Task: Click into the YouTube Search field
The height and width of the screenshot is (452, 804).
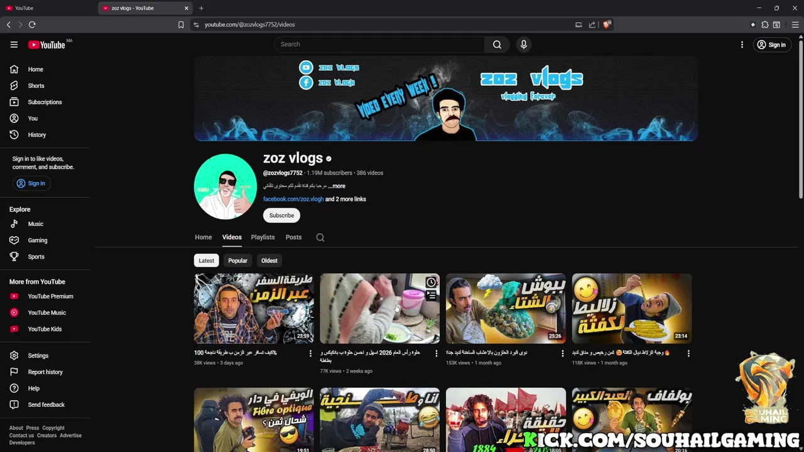Action: click(379, 45)
